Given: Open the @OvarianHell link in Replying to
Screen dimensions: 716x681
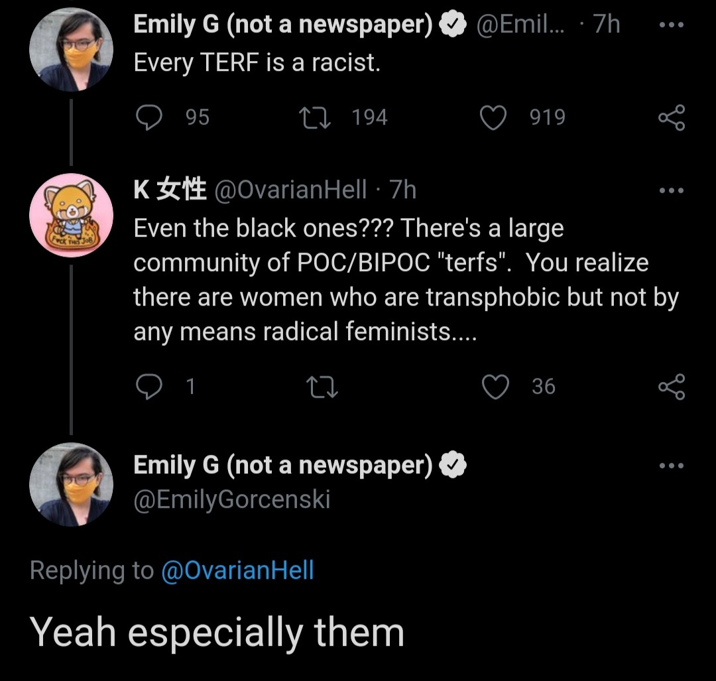Looking at the screenshot, I should click(237, 570).
